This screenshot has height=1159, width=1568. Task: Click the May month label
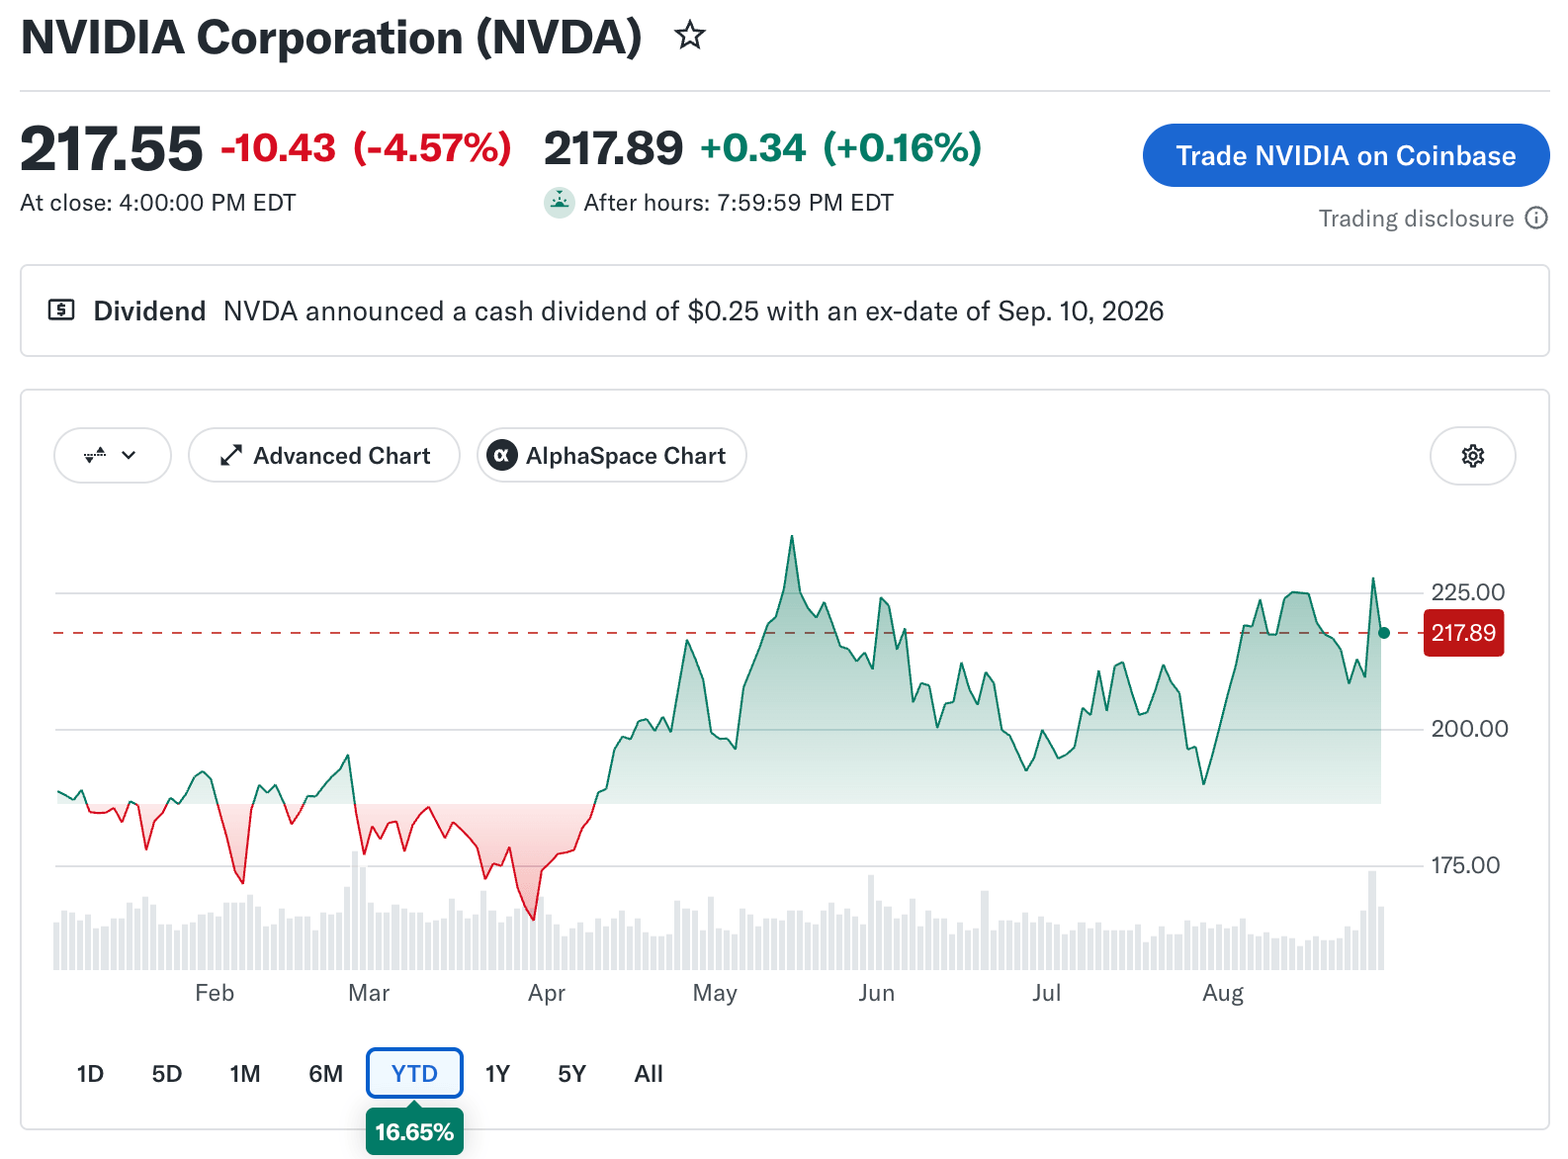point(715,993)
